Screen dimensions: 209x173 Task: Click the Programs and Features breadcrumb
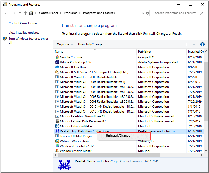[99, 13]
